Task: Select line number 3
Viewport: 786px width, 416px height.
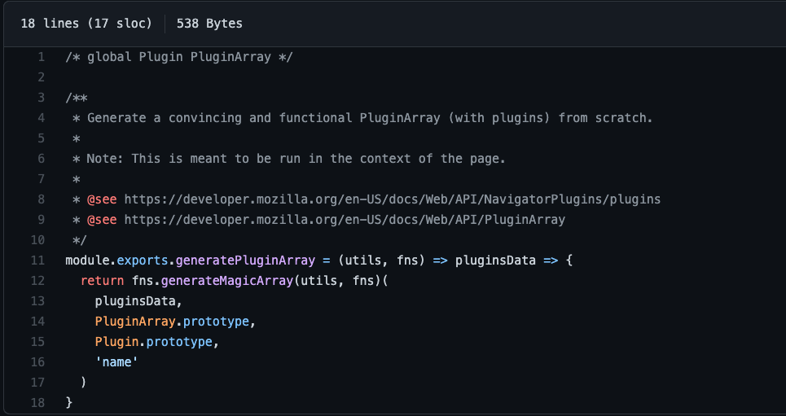Action: tap(41, 98)
